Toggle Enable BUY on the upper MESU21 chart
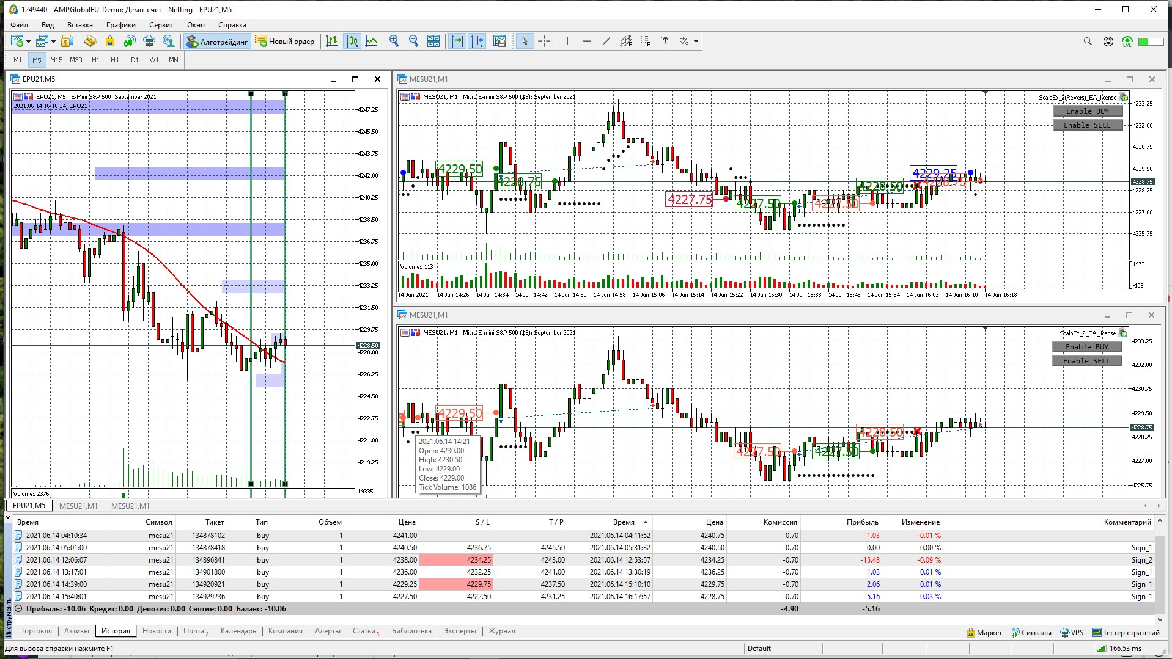 coord(1087,111)
